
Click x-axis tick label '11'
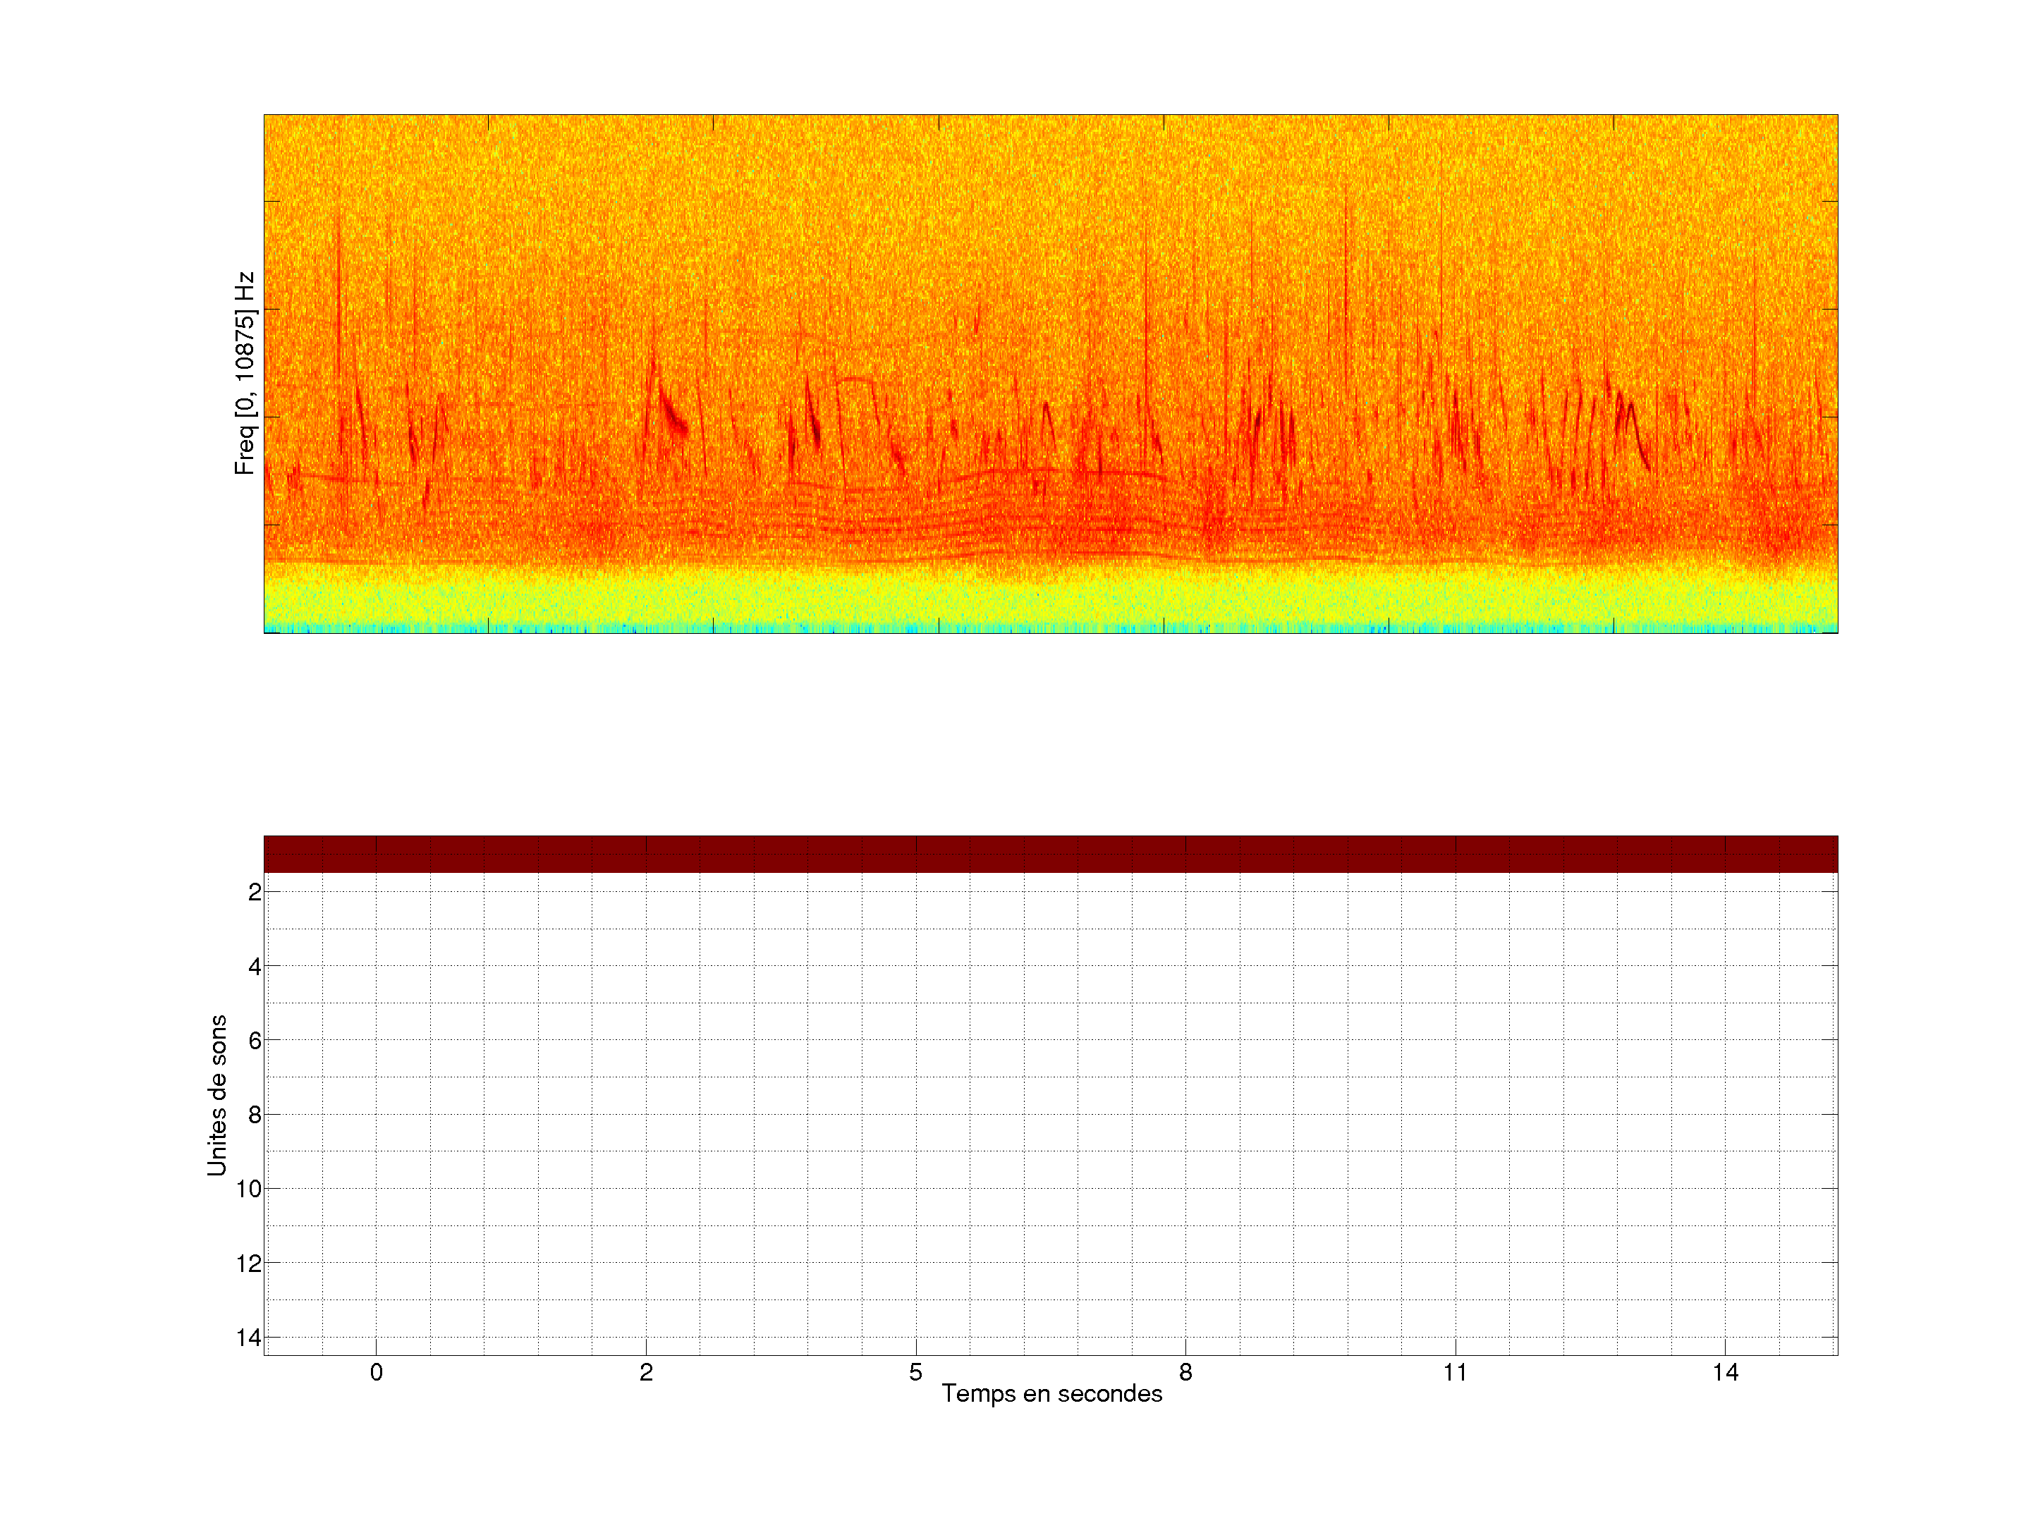1454,1372
